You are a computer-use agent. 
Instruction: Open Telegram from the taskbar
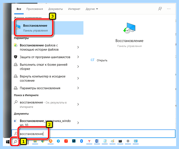coord(58,141)
